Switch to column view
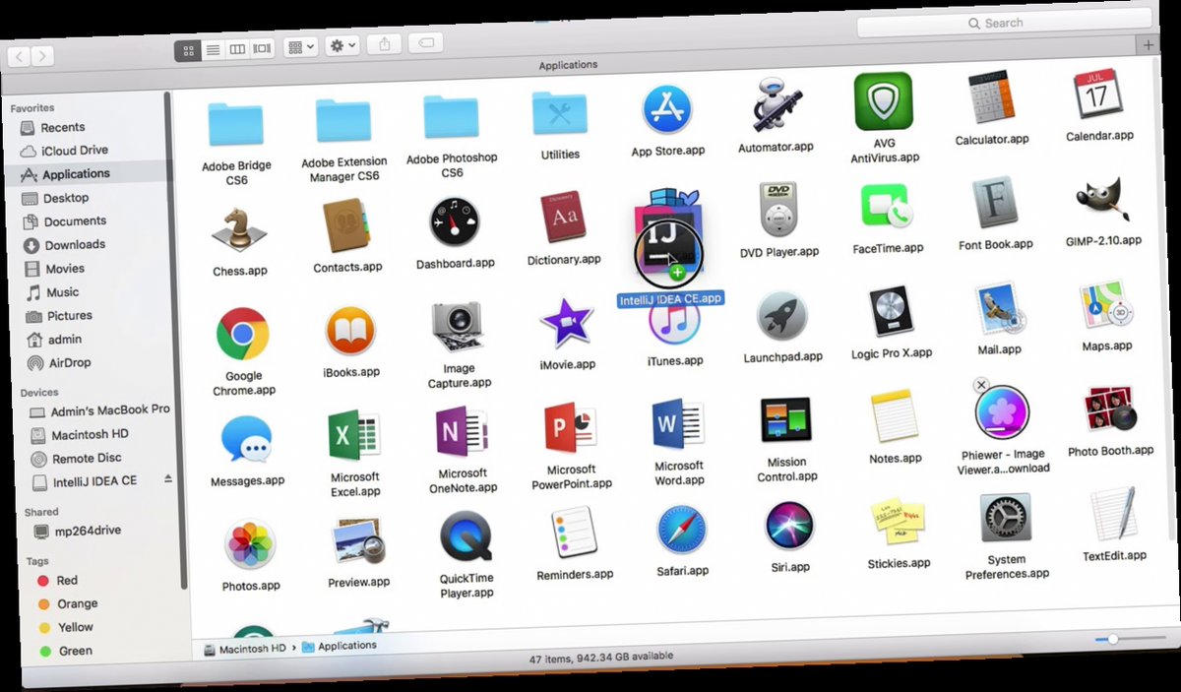 pos(237,47)
